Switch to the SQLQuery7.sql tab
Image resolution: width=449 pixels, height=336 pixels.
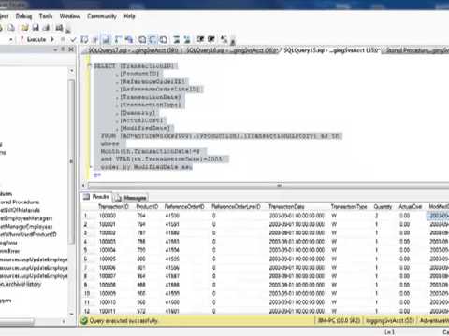coord(133,50)
